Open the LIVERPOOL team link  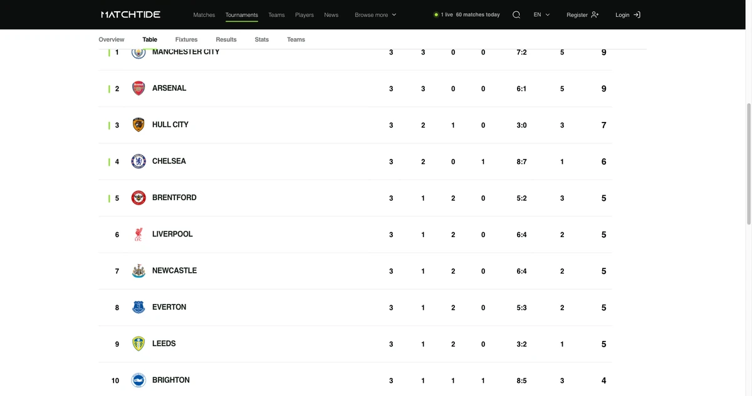click(x=172, y=234)
